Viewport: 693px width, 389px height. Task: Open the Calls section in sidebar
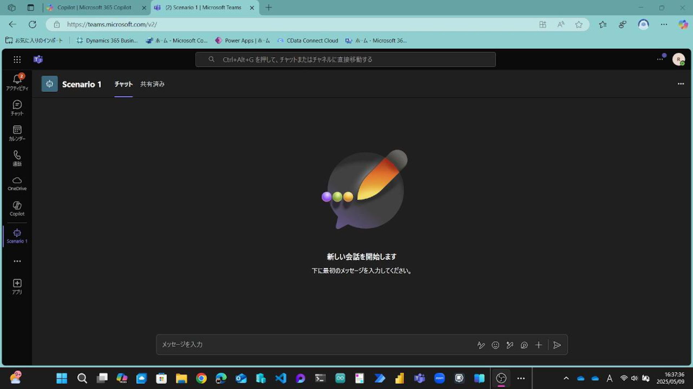[x=17, y=158]
